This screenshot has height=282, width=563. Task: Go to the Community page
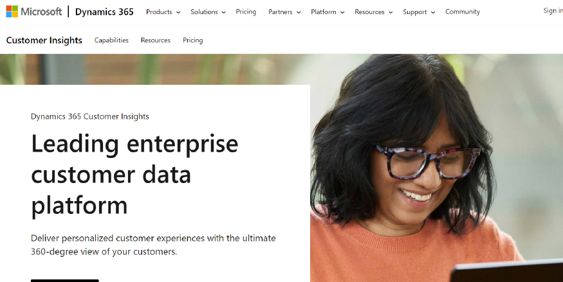click(x=463, y=12)
